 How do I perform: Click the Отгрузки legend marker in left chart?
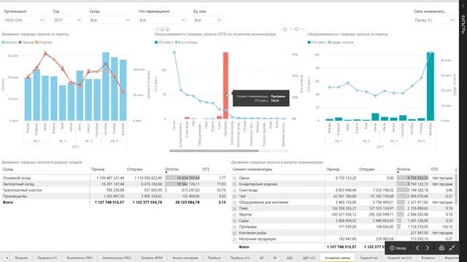(x=36, y=42)
